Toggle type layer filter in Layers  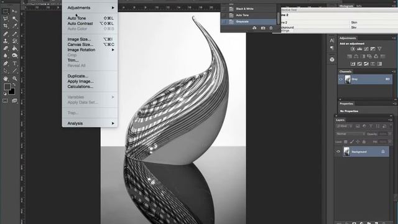click(x=371, y=126)
